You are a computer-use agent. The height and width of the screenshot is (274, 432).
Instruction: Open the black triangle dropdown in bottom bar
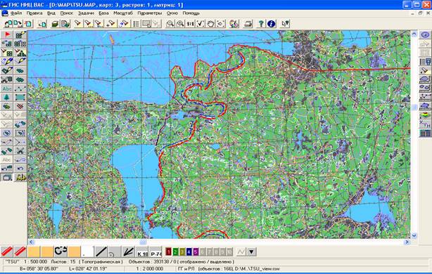pos(252,252)
